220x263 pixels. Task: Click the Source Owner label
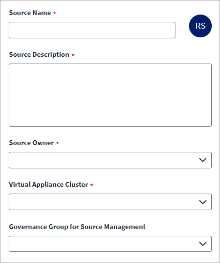[31, 143]
